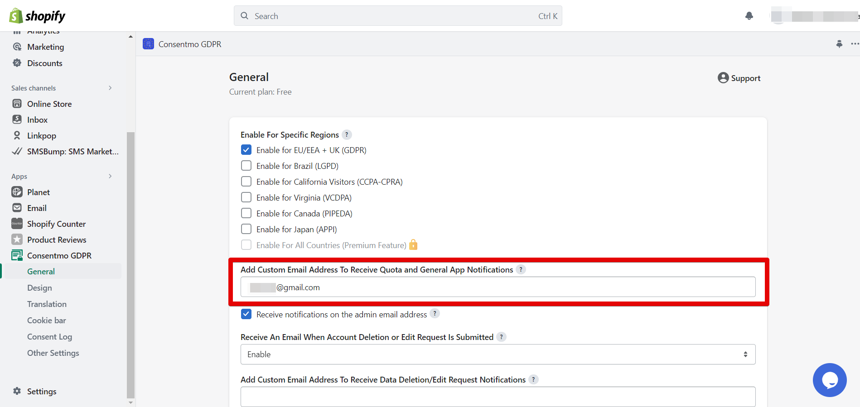Open Shopify Settings

[x=42, y=392]
